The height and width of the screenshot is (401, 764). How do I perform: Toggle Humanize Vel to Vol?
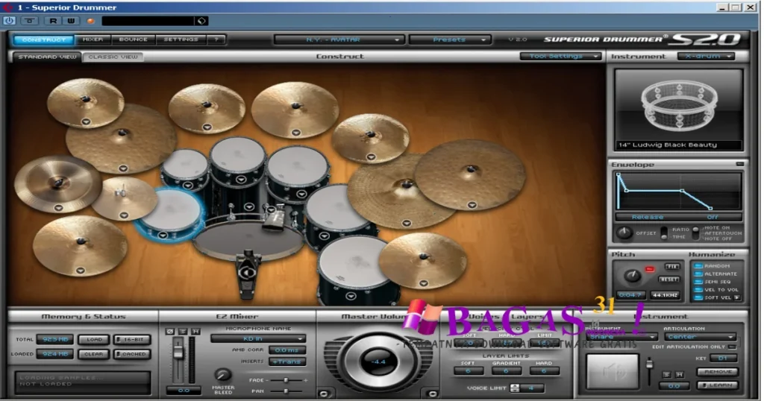point(698,289)
